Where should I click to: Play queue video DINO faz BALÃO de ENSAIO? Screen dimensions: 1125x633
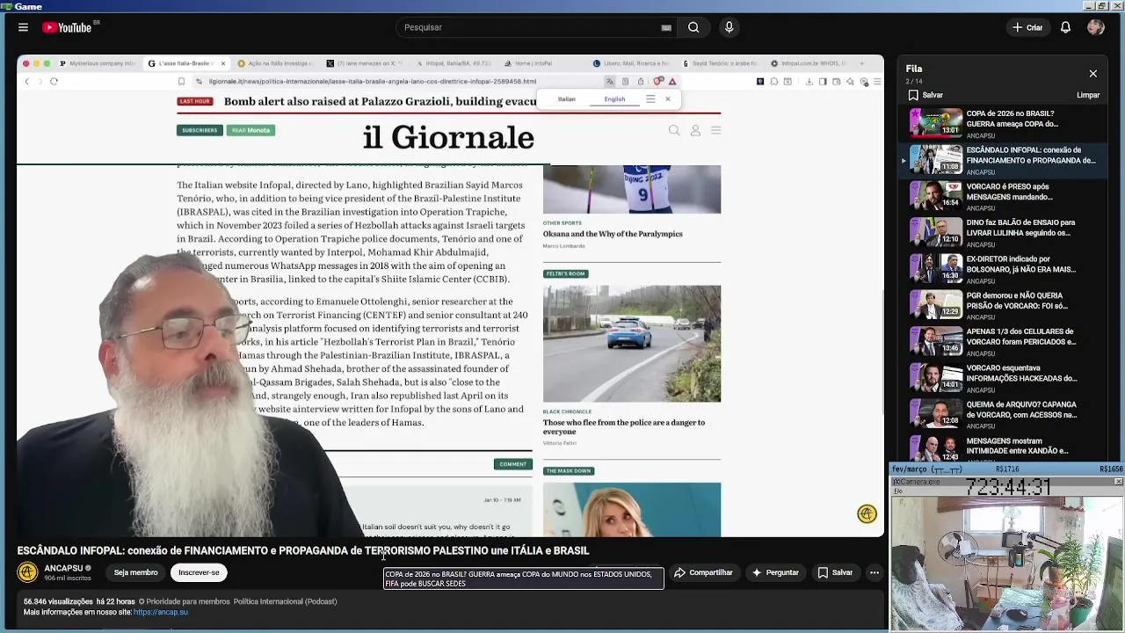(1005, 233)
